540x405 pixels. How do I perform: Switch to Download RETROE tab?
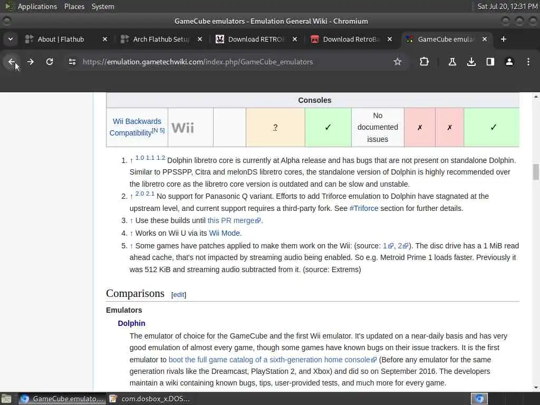pyautogui.click(x=256, y=39)
